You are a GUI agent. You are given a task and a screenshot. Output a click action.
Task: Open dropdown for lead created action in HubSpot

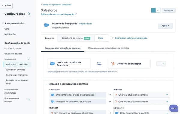coord(142,101)
